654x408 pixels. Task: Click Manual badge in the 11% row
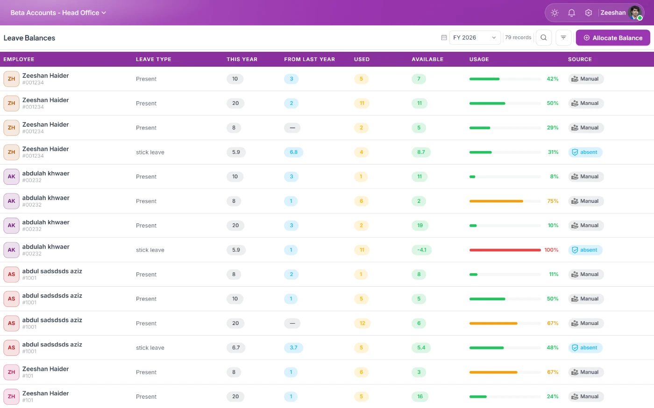[x=586, y=274]
